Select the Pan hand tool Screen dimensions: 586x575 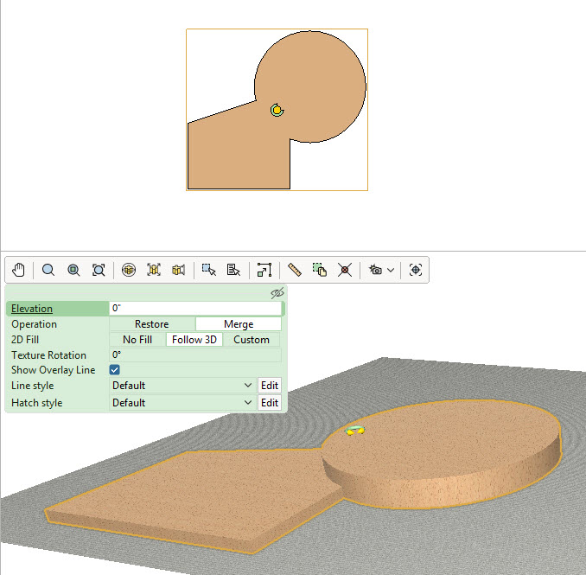19,270
